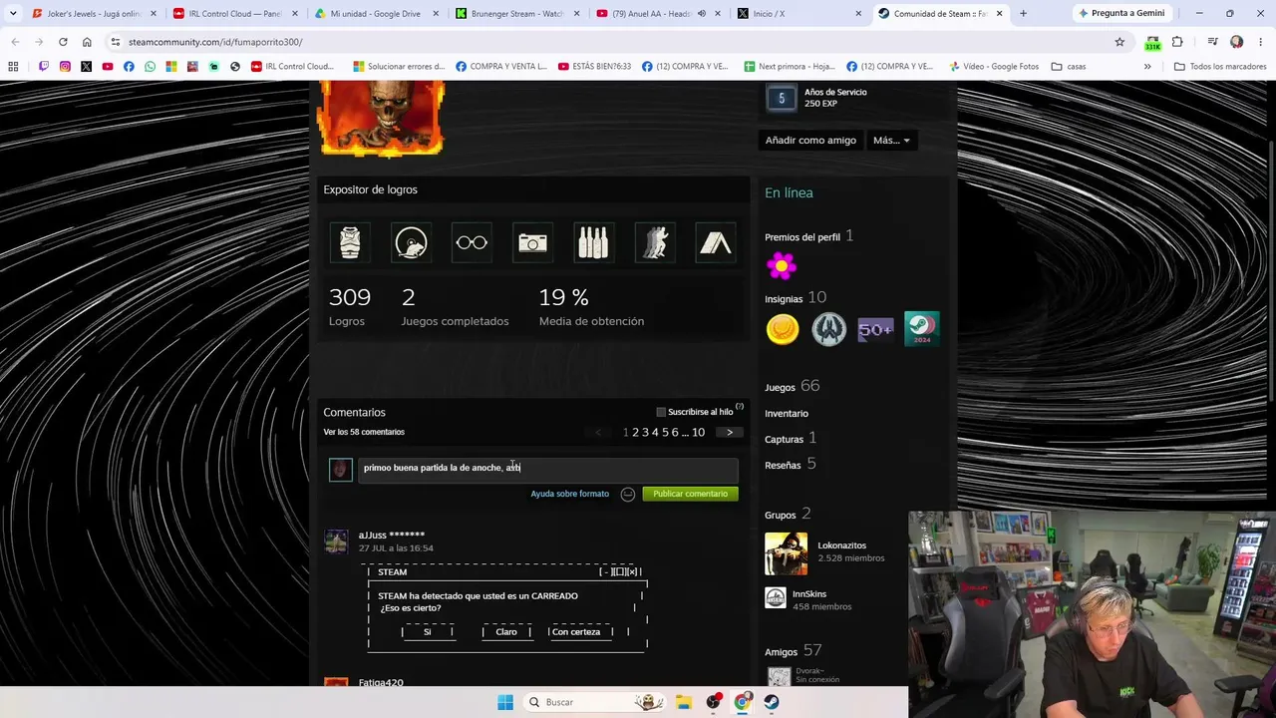Image resolution: width=1276 pixels, height=718 pixels.
Task: Open the running figures achievement
Action: (x=654, y=242)
